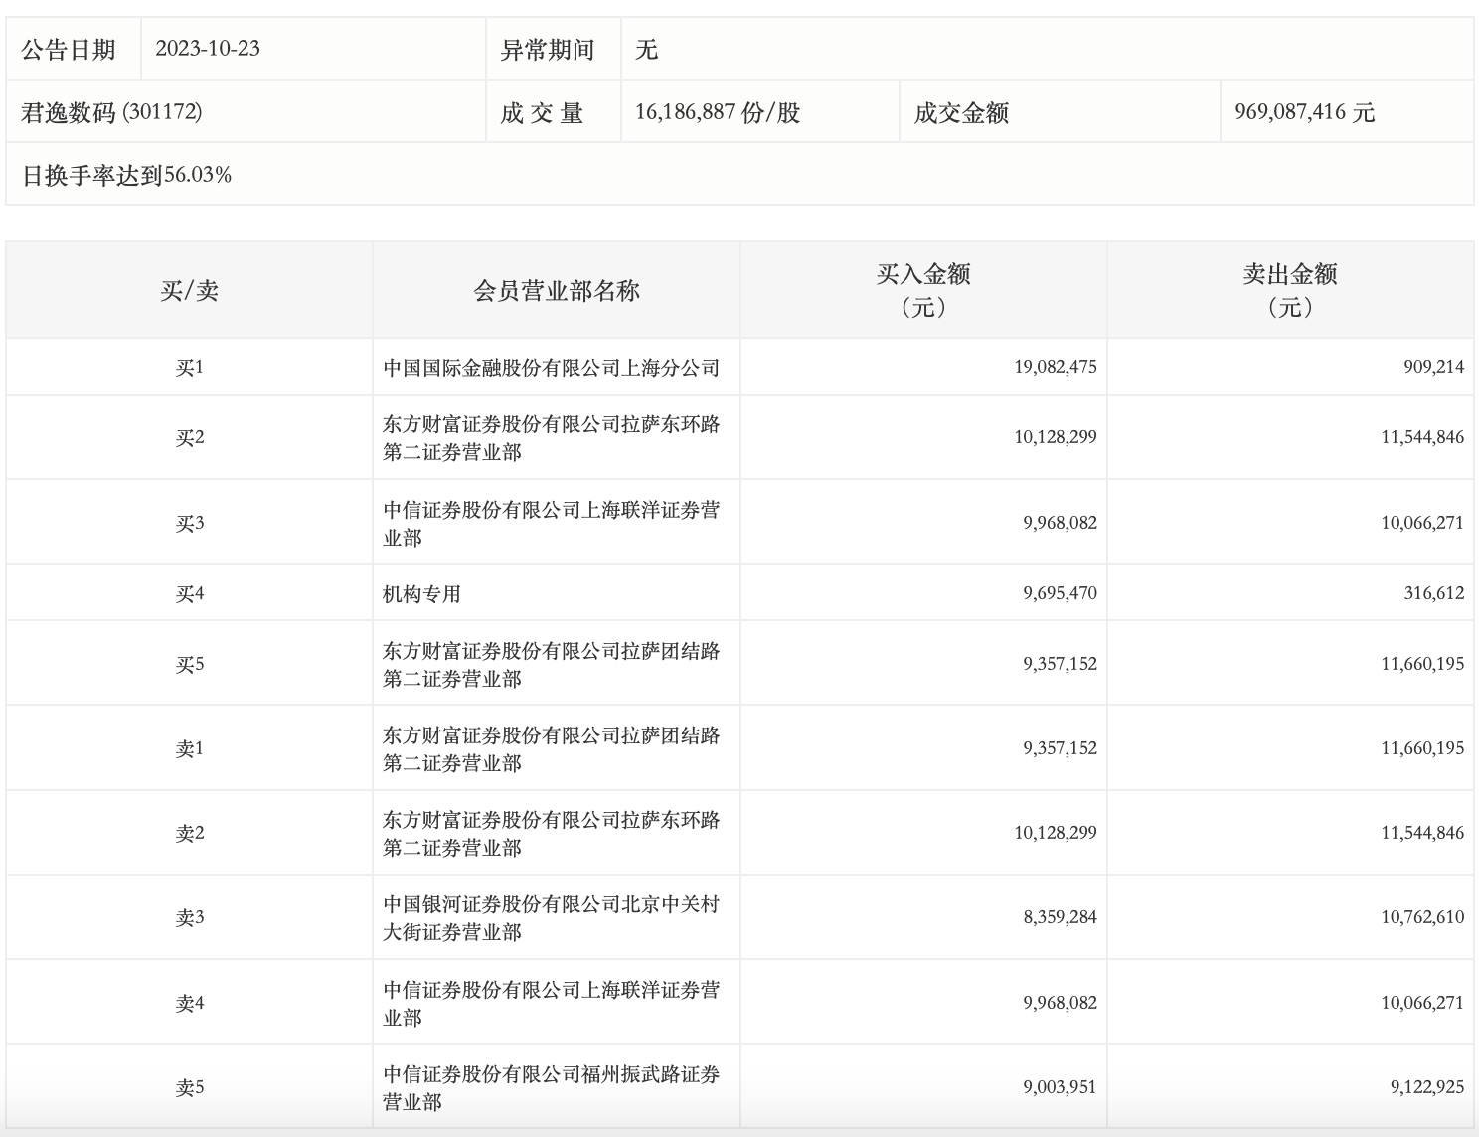The width and height of the screenshot is (1479, 1137).
Task: Click buy amount 10,128,299 in 买2 row
Action: 1056,437
